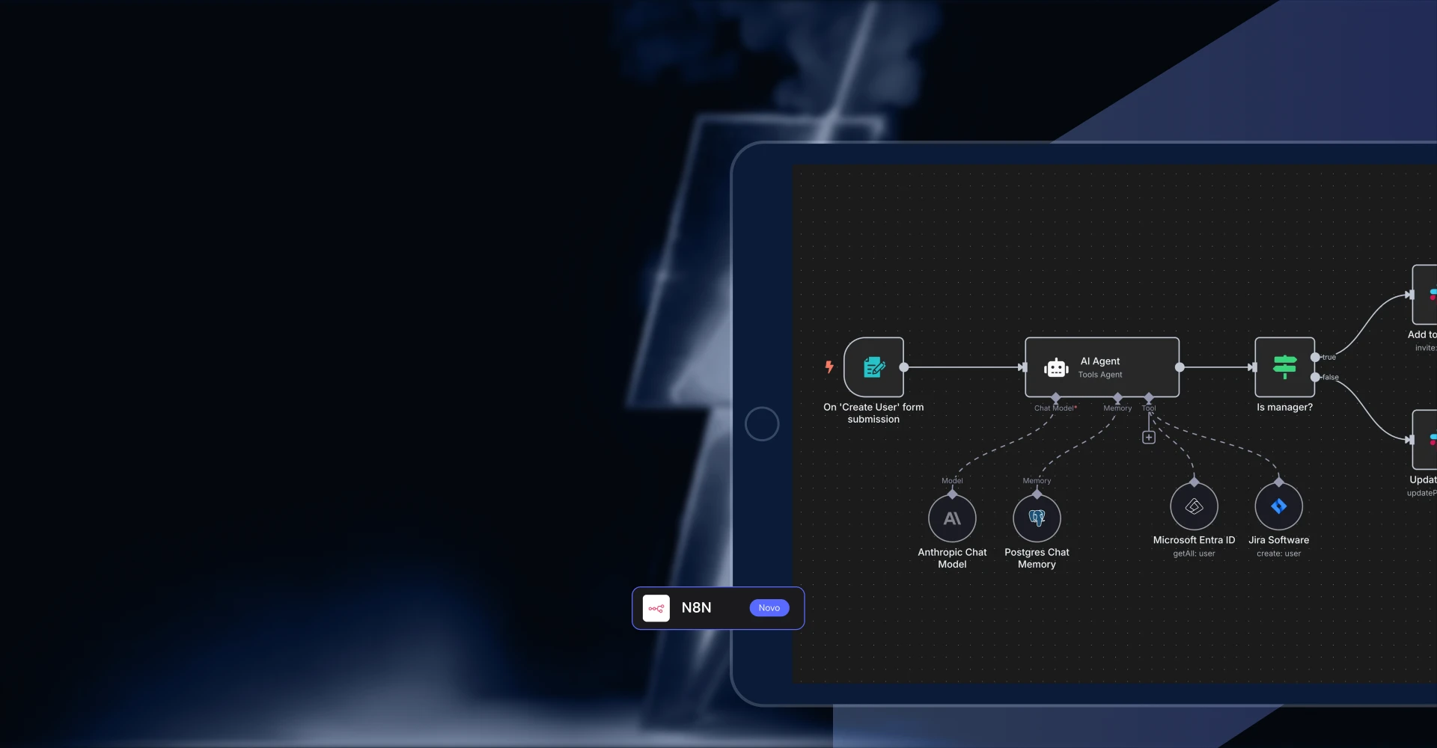Click the 'true' output connector
The height and width of the screenshot is (748, 1437).
click(x=1315, y=358)
